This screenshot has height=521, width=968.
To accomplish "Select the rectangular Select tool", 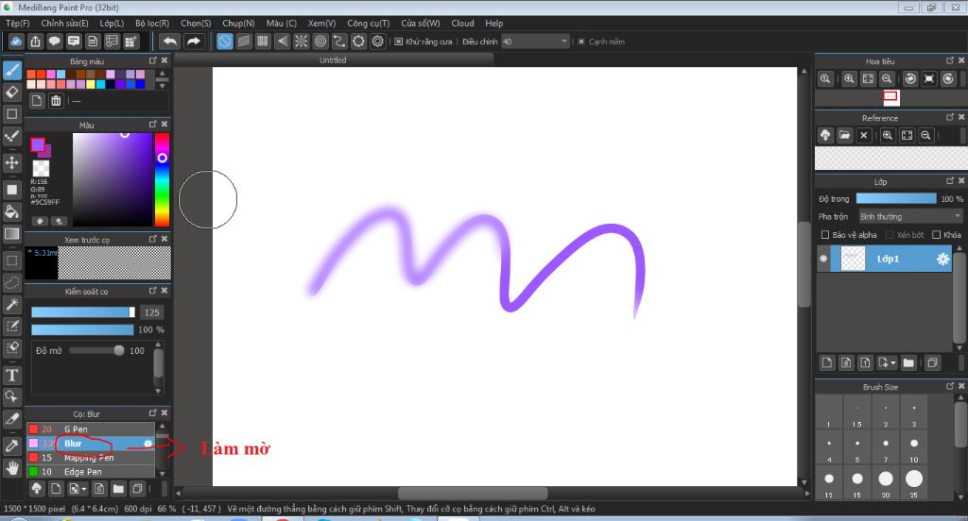I will click(11, 260).
